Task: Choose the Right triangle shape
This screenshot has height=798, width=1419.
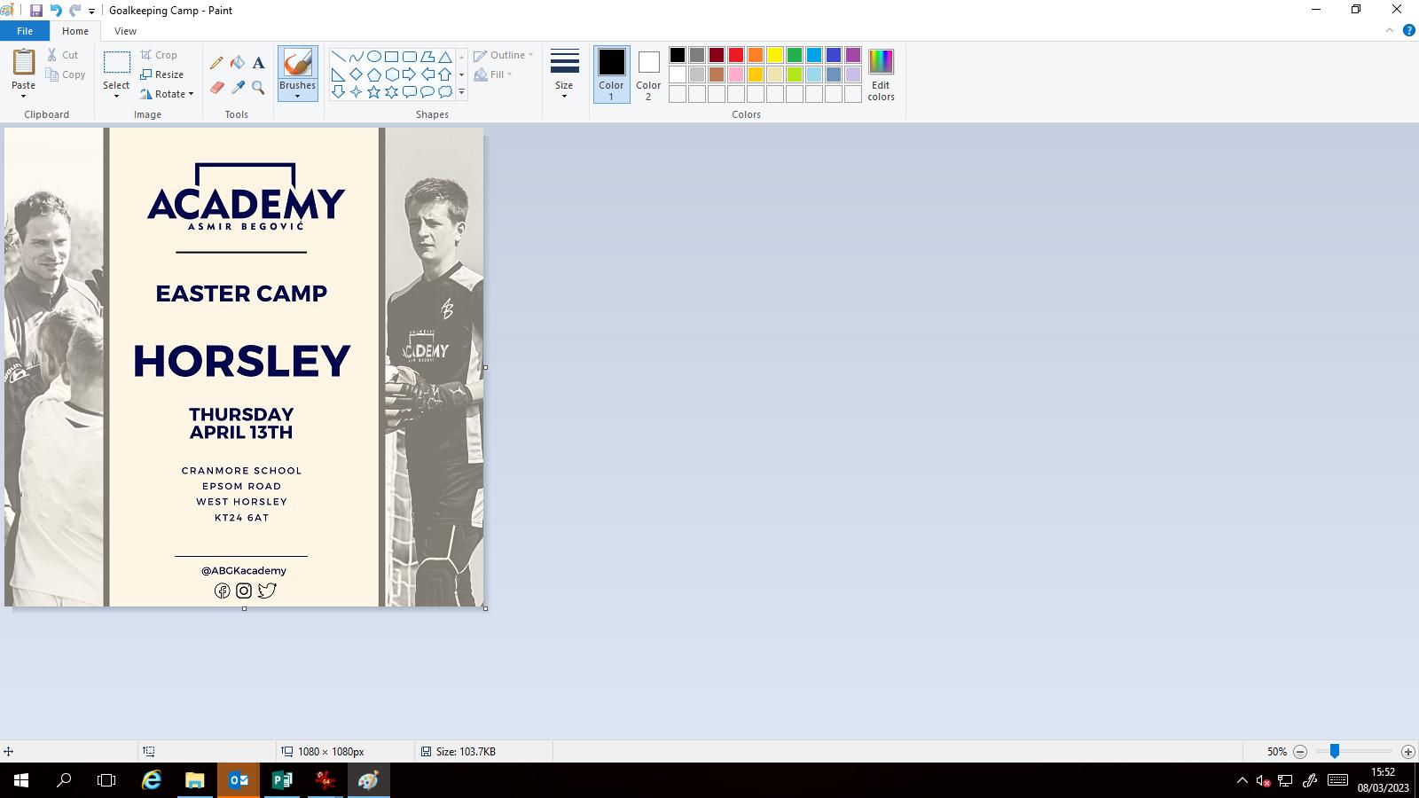Action: (338, 74)
